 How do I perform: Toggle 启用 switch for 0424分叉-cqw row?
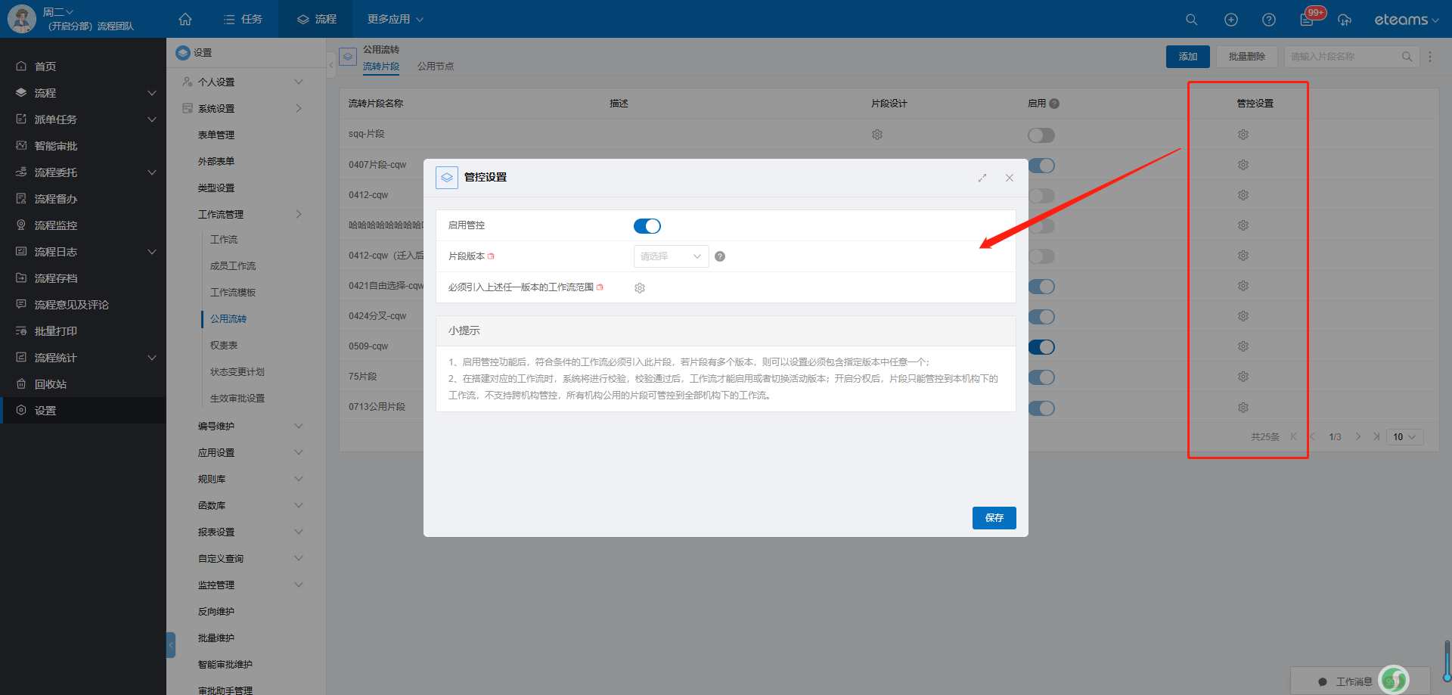pos(1042,317)
